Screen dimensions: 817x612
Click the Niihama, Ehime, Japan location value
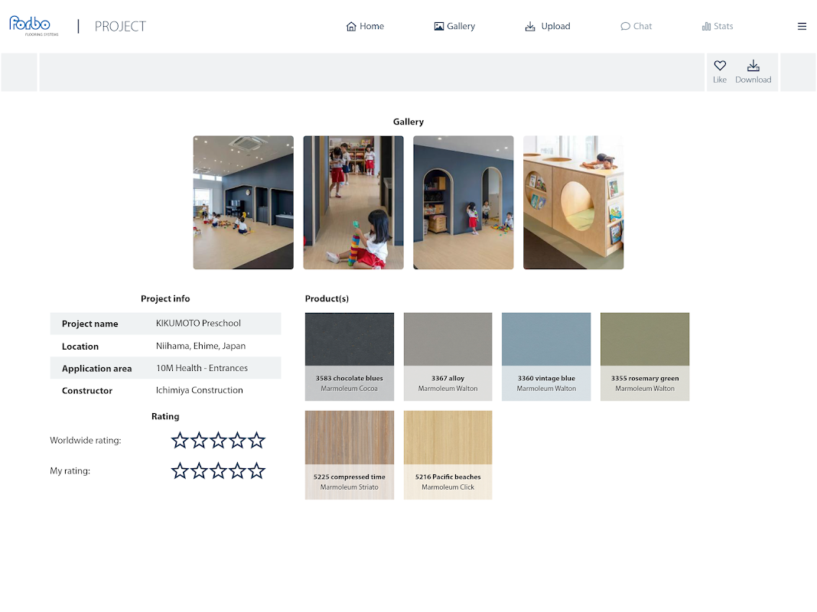point(200,346)
